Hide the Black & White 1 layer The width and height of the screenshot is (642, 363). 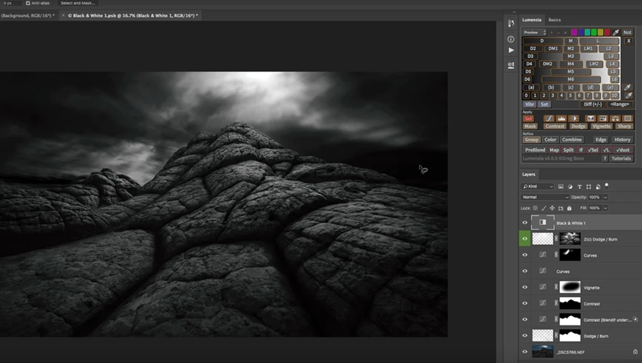pyautogui.click(x=525, y=223)
